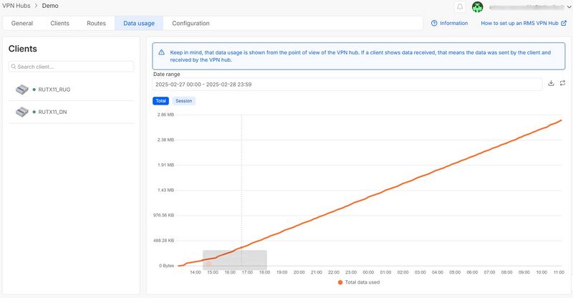Screen dimensions: 573x298
Task: Select the RUTX11_DN client name
Action: tap(52, 112)
